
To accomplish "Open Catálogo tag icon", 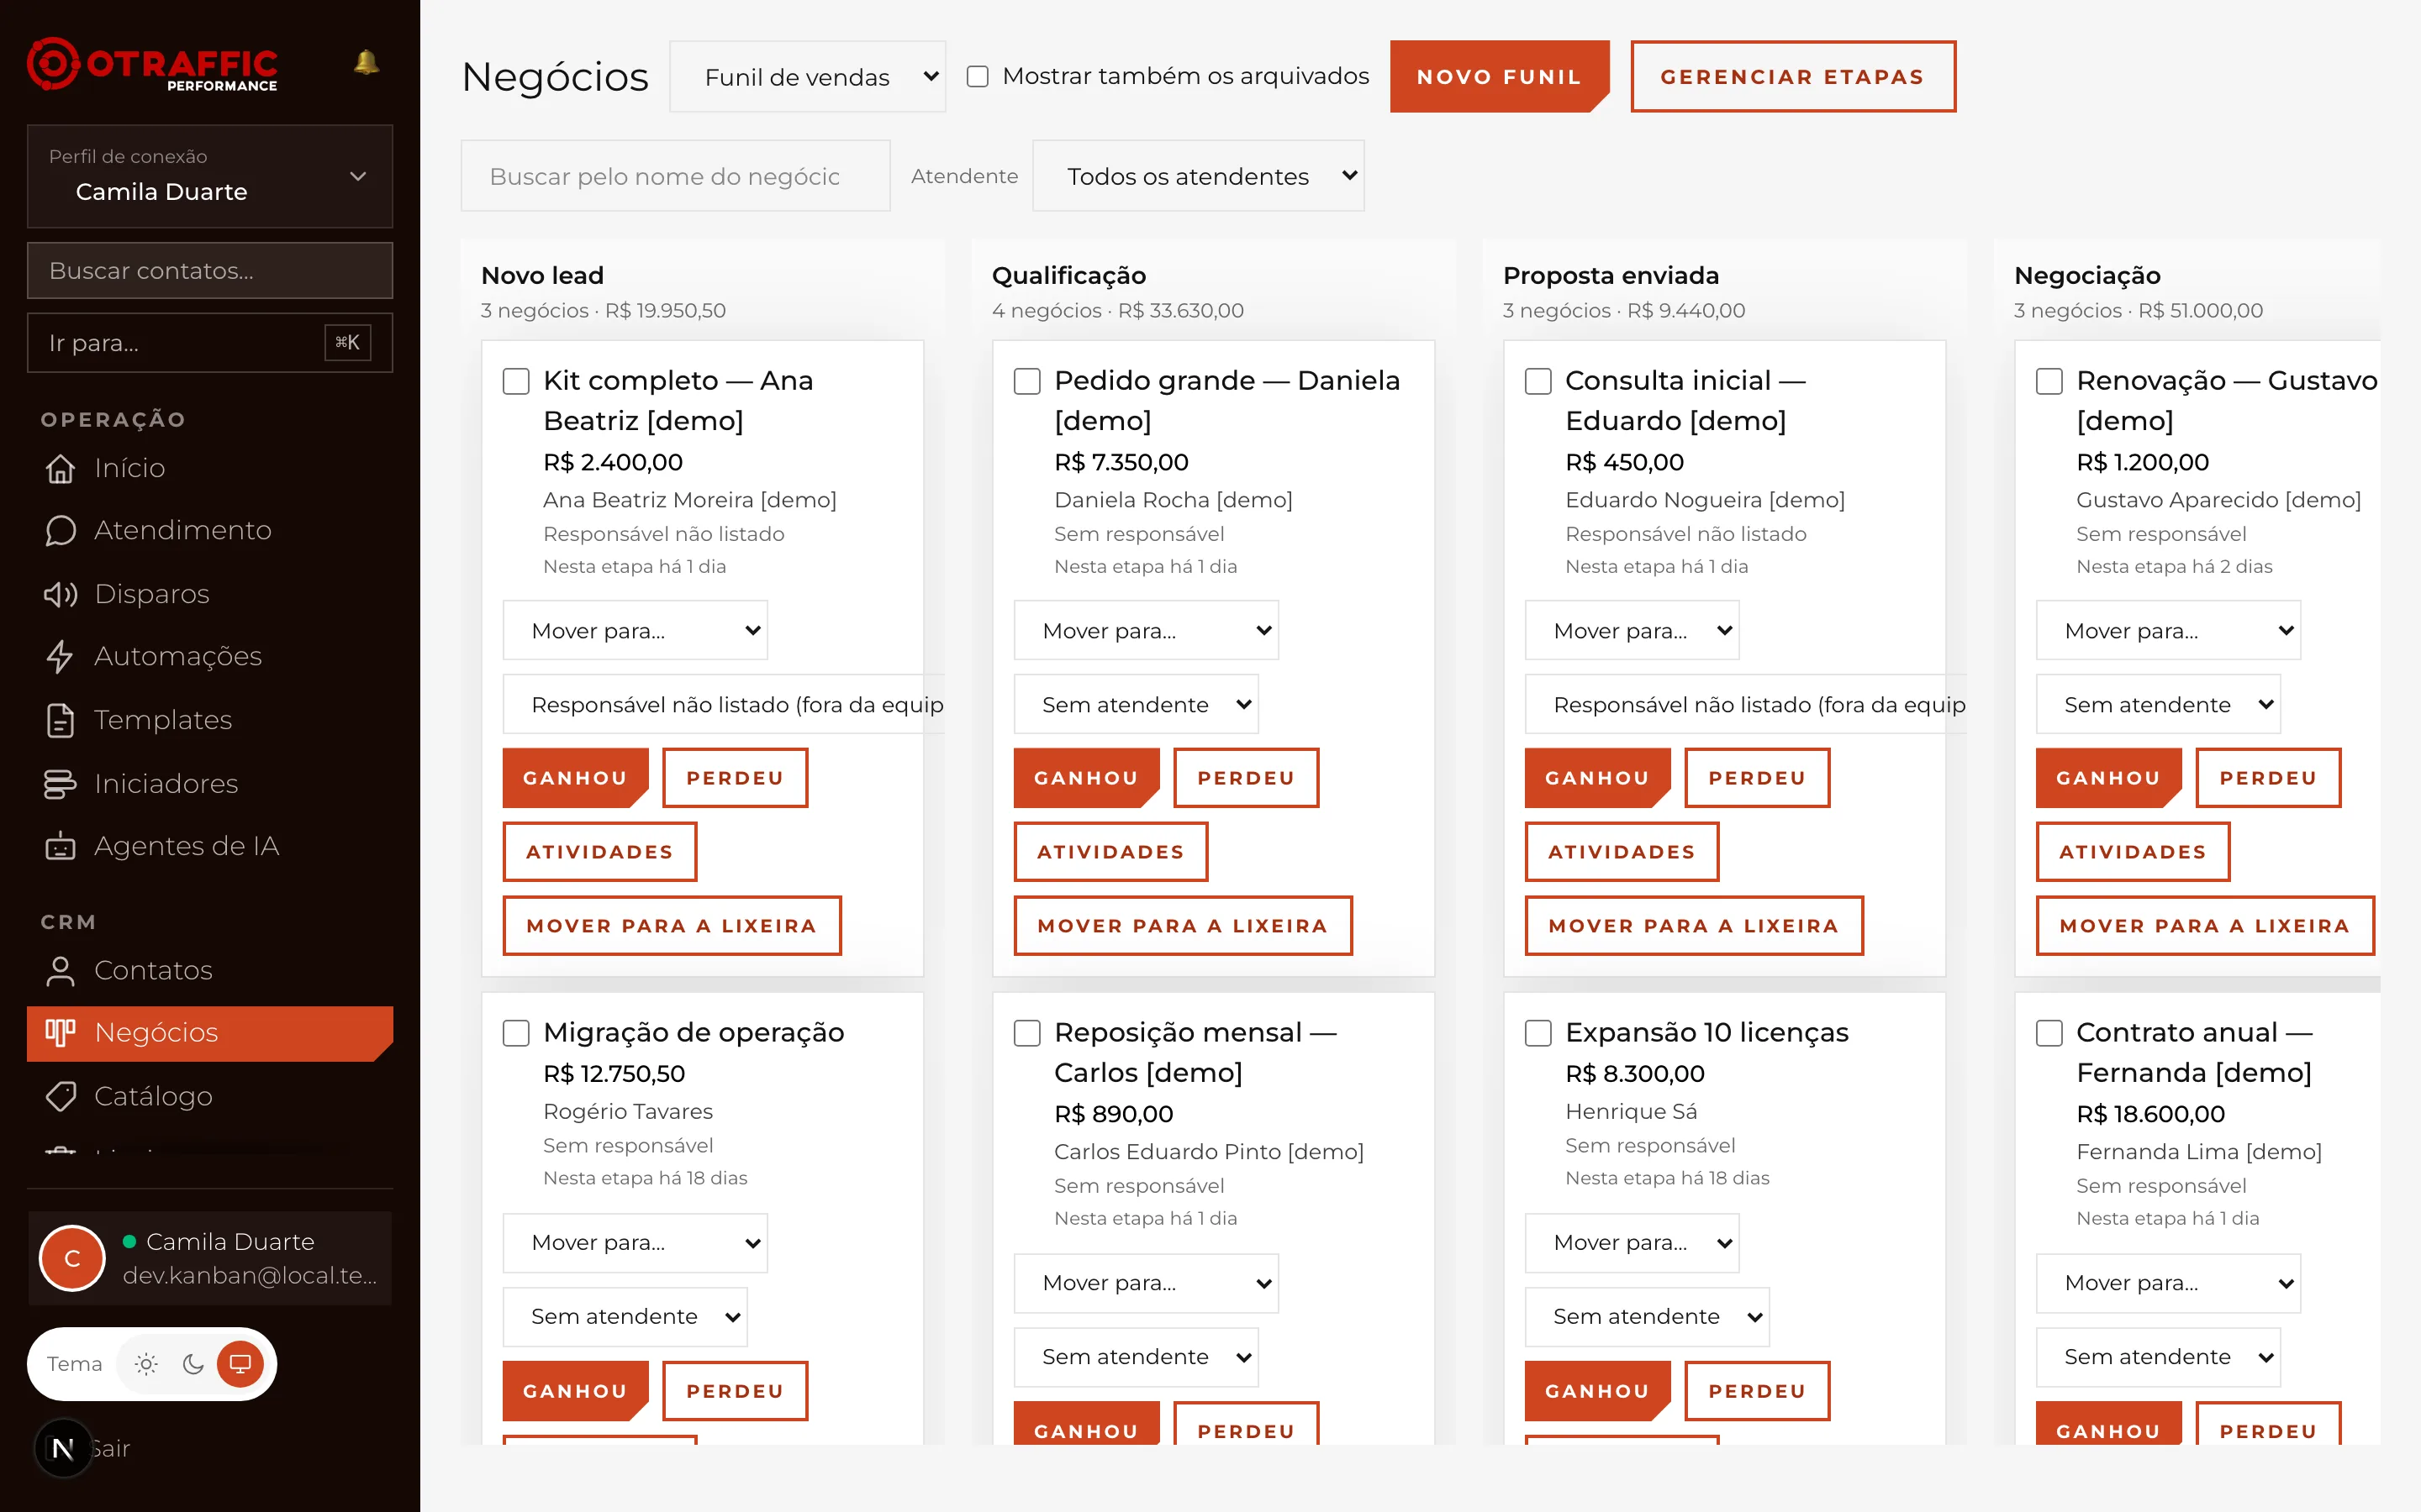I will 60,1096.
